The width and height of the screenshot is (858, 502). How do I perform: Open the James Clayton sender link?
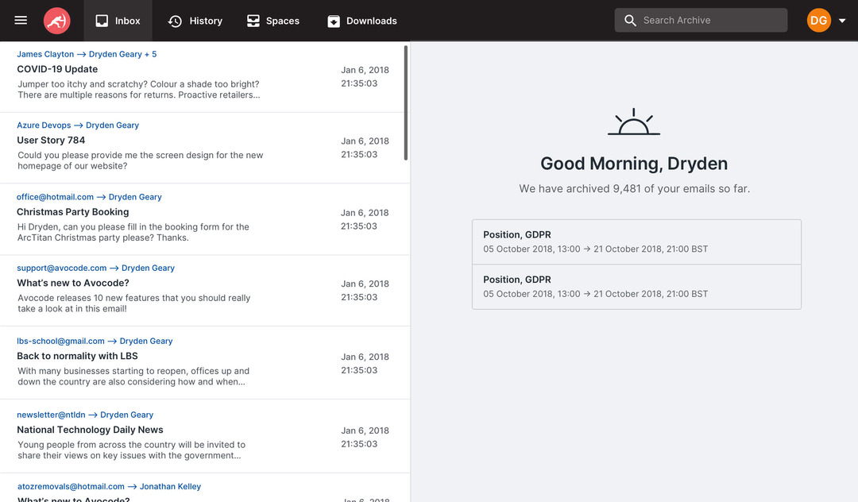tap(45, 54)
